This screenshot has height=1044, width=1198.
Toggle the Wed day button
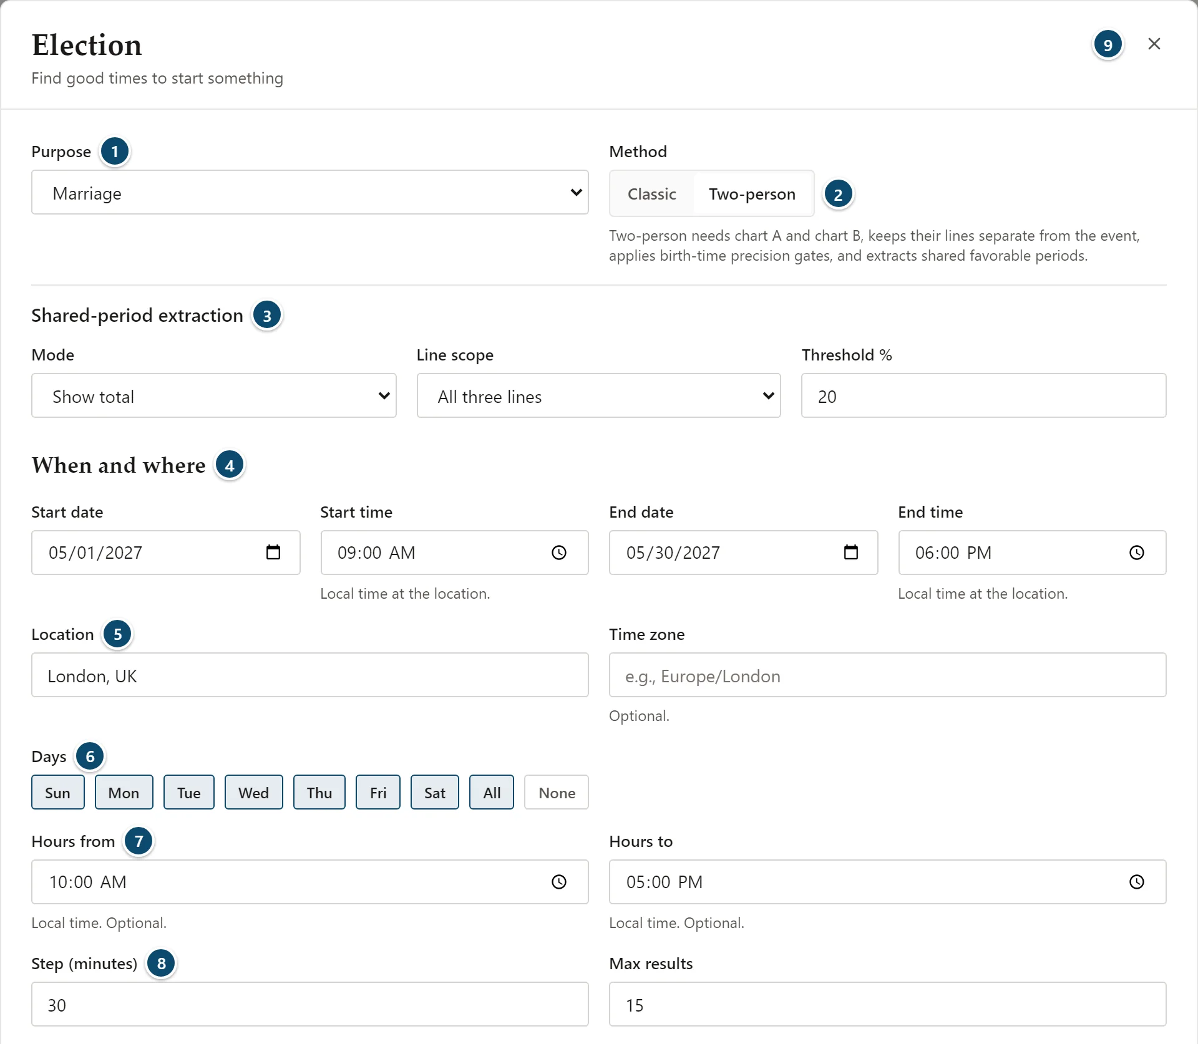coord(253,792)
